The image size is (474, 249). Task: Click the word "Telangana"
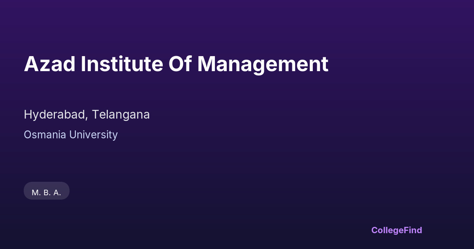(x=121, y=115)
